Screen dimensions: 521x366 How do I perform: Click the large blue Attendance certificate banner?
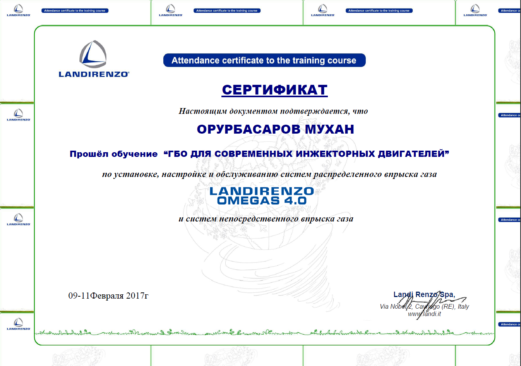(x=264, y=60)
